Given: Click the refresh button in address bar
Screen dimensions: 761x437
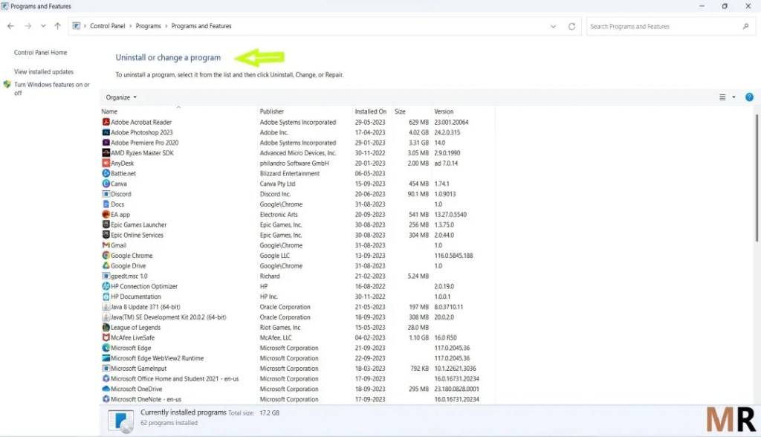Looking at the screenshot, I should tap(571, 26).
